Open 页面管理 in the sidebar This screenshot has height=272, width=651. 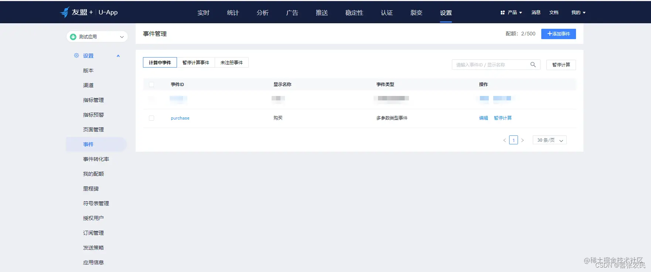coord(93,130)
